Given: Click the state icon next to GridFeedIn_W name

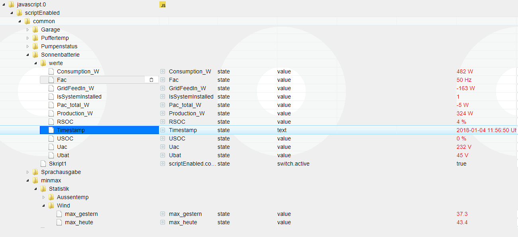Looking at the screenshot, I should pos(163,88).
